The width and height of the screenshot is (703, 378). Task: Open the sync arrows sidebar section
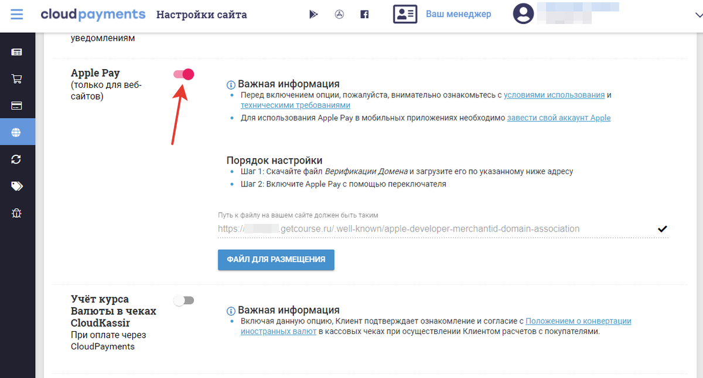tap(16, 159)
